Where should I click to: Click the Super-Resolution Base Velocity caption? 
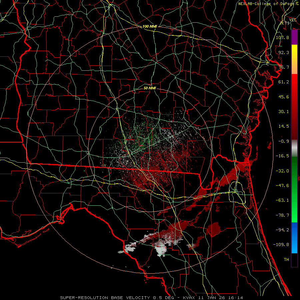click(x=151, y=298)
